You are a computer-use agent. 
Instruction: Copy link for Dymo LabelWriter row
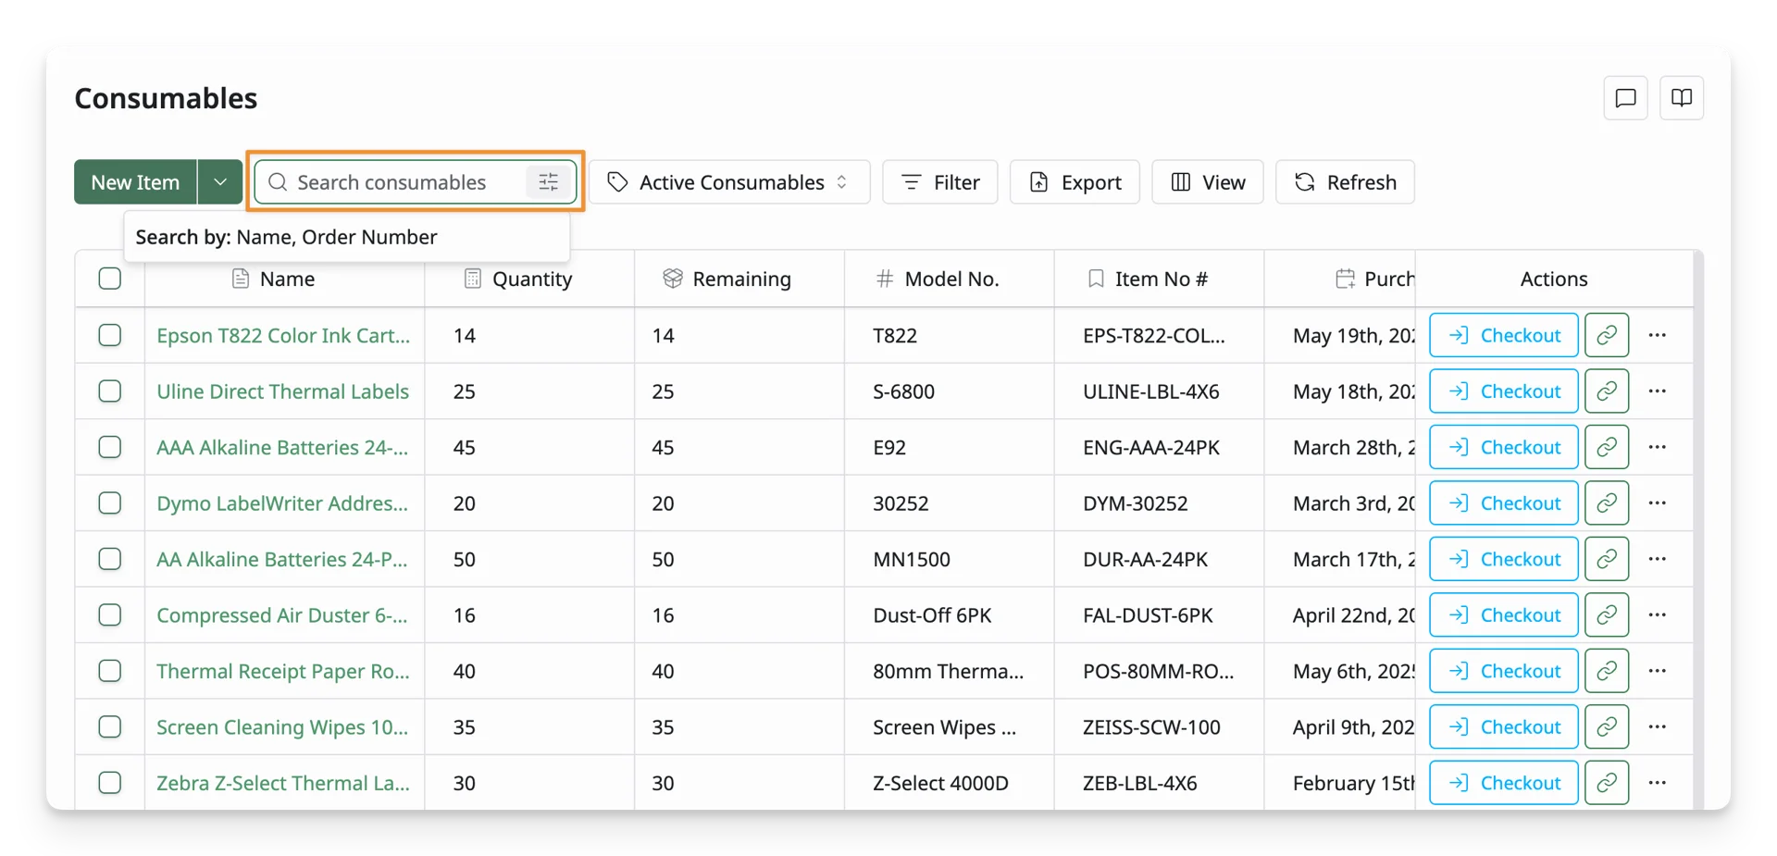coord(1607,503)
